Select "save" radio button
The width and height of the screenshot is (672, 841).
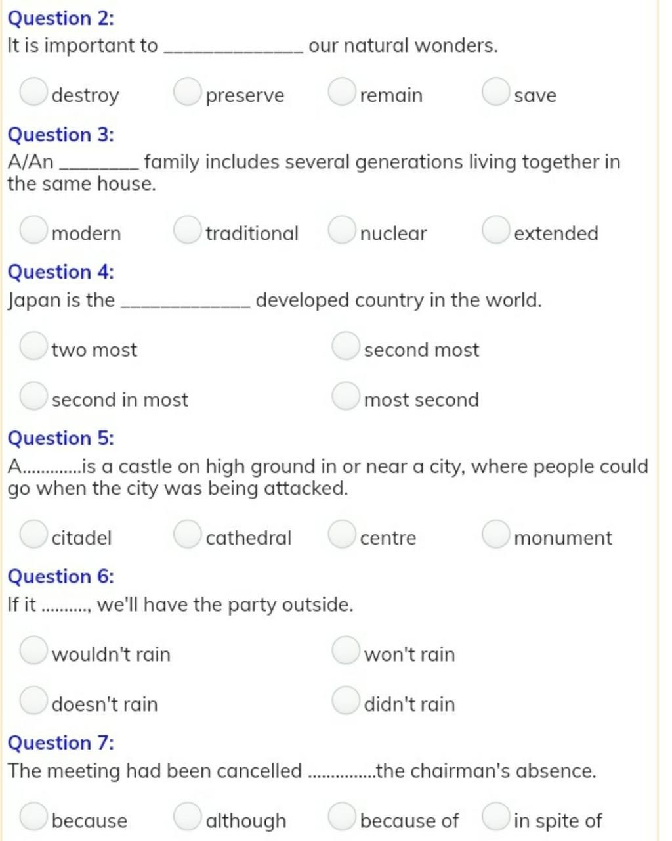point(495,92)
